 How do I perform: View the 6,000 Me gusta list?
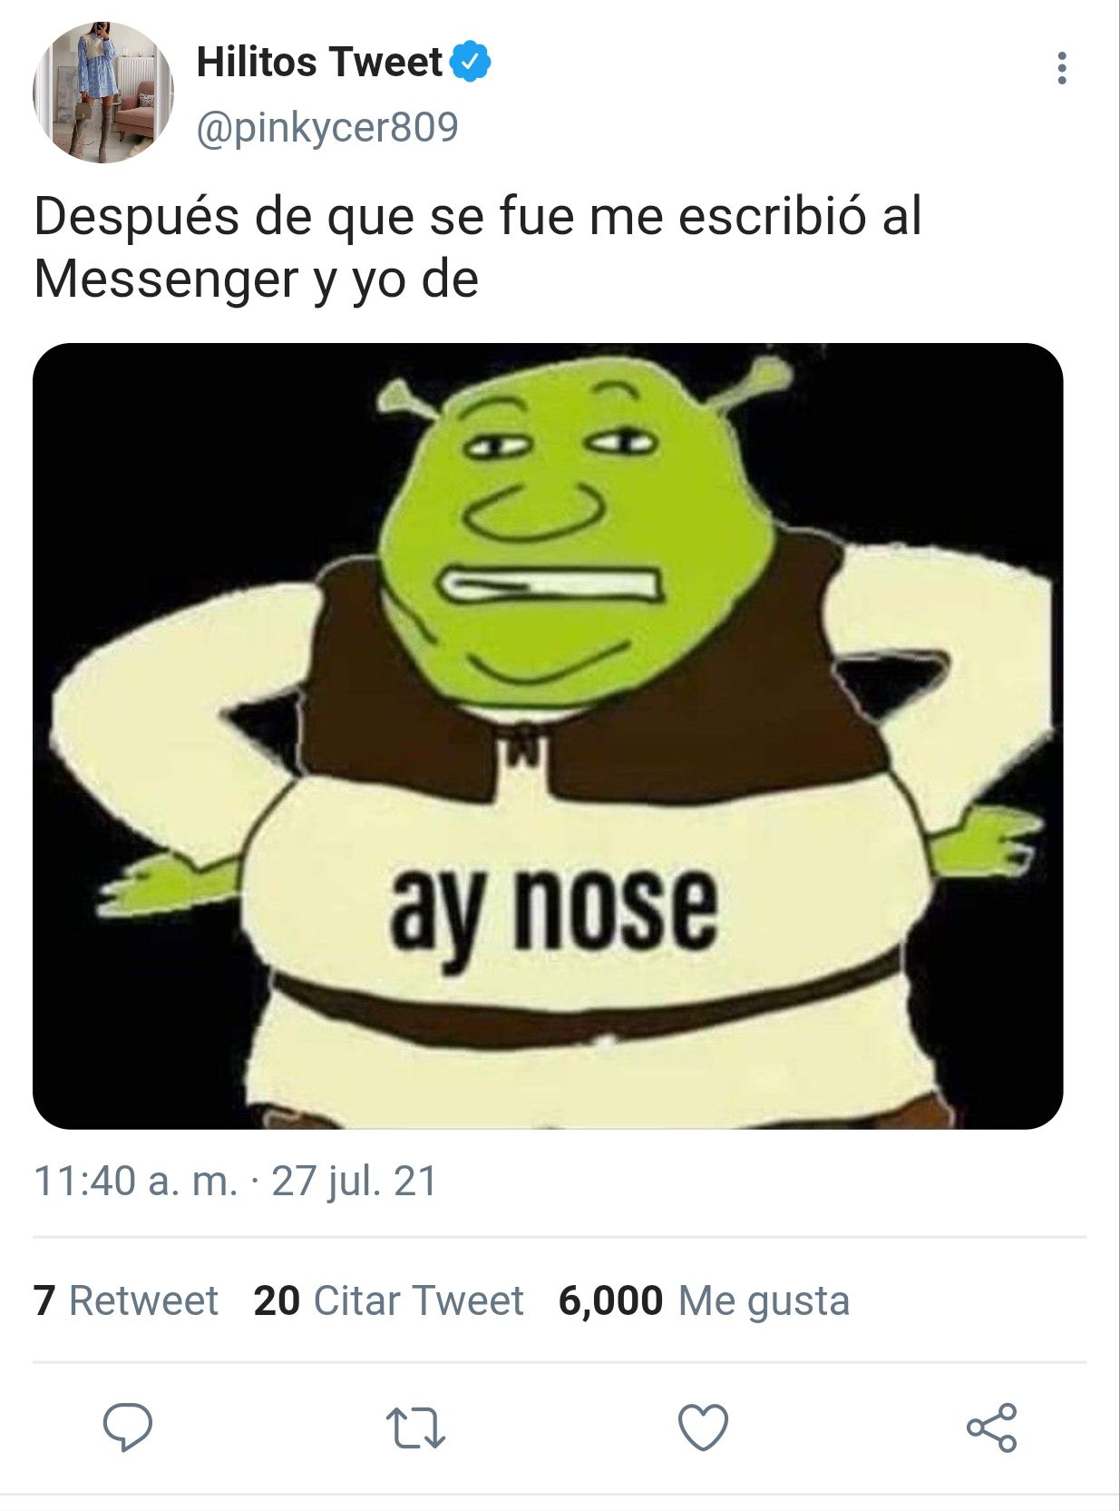(704, 1300)
